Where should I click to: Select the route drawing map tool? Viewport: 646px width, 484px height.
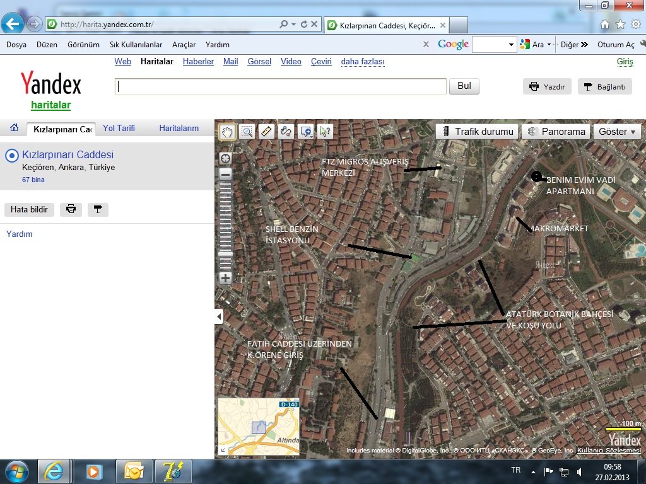(286, 132)
